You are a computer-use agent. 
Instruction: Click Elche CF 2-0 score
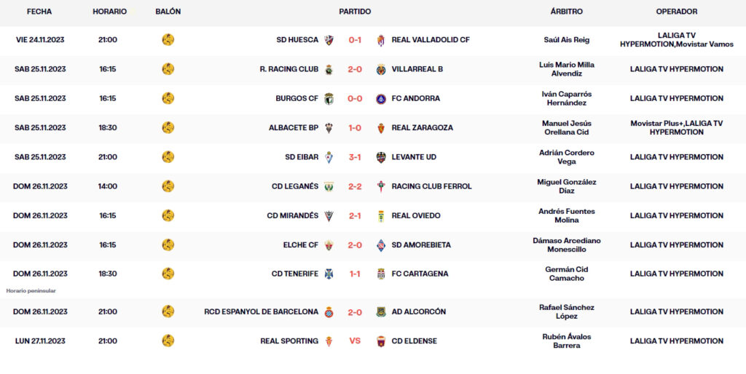click(355, 245)
